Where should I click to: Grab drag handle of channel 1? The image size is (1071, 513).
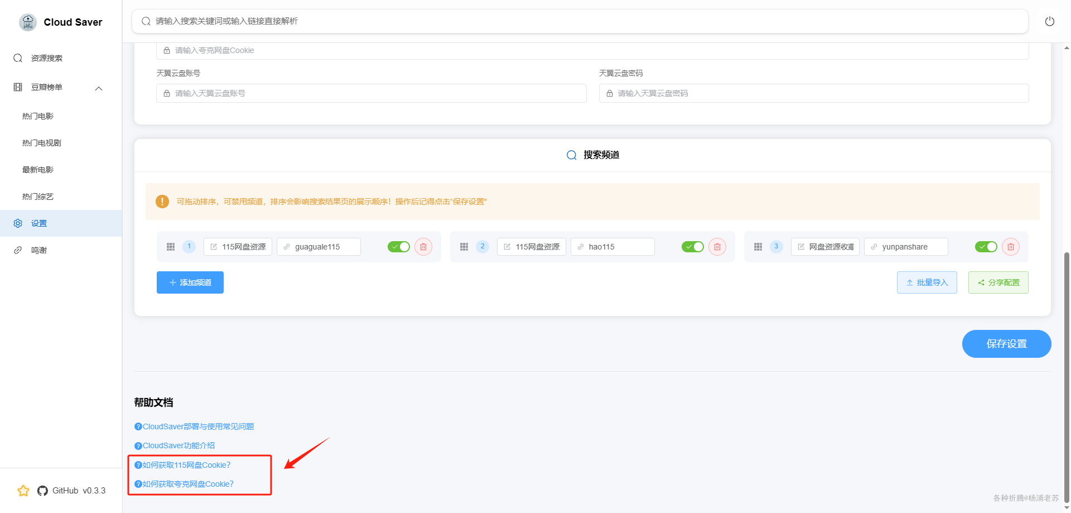171,247
